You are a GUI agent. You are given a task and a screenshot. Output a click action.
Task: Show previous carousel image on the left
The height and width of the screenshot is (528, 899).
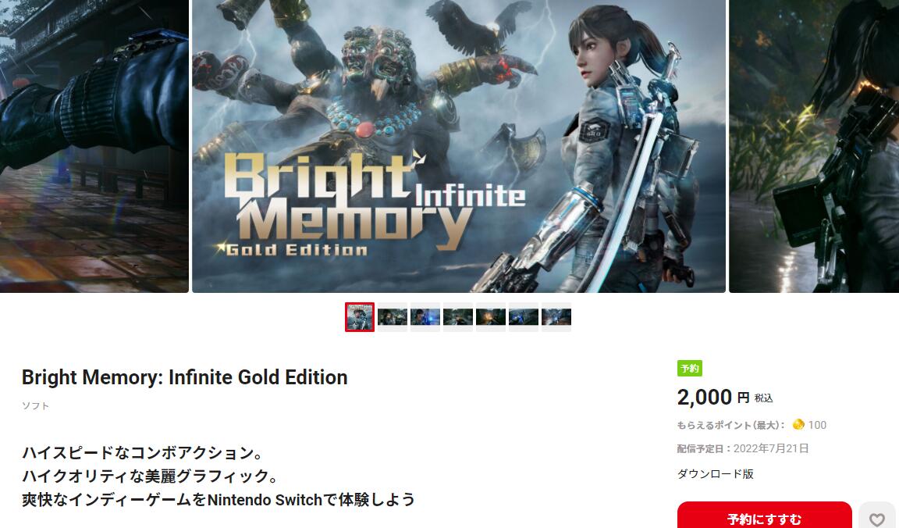click(94, 146)
